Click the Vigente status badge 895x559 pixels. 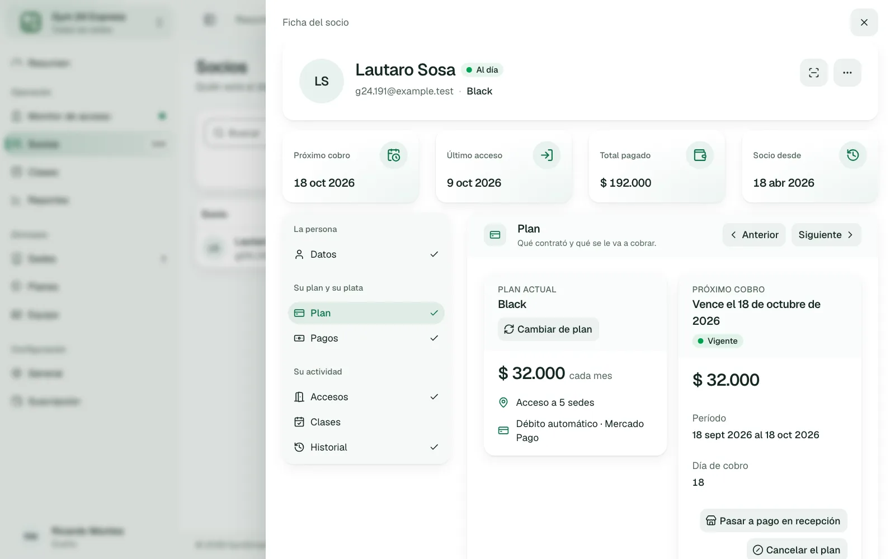(717, 341)
